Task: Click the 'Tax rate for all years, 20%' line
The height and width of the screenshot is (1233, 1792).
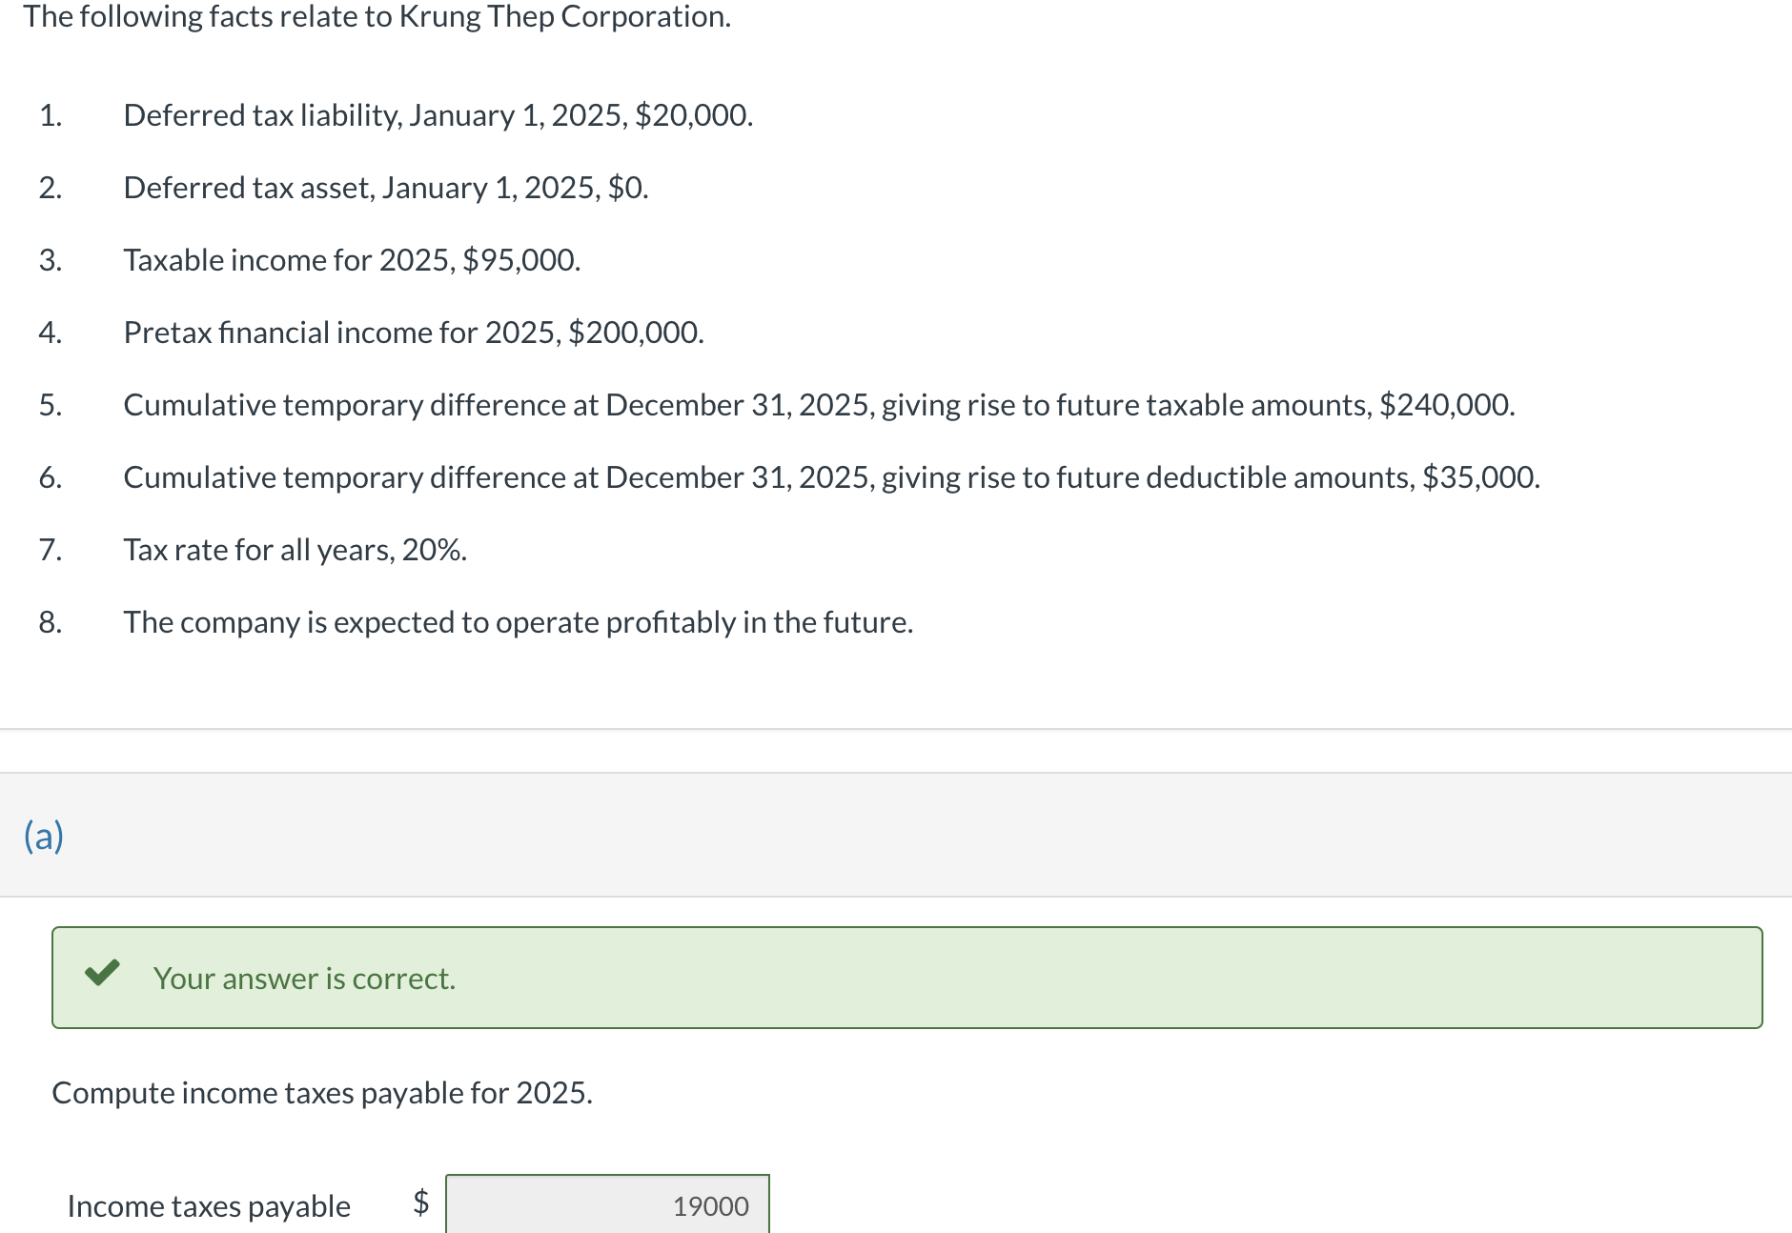Action: (x=295, y=550)
